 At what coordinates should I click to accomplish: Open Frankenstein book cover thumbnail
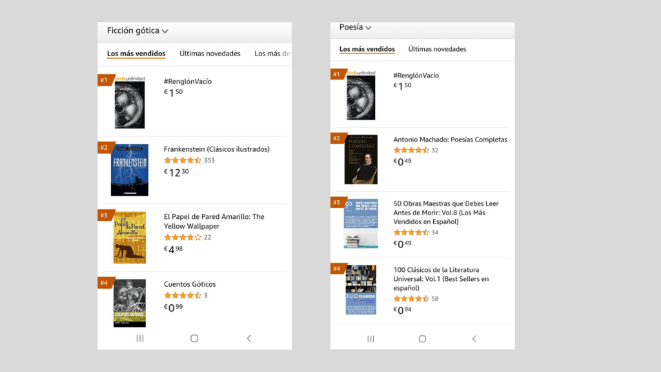(x=130, y=170)
